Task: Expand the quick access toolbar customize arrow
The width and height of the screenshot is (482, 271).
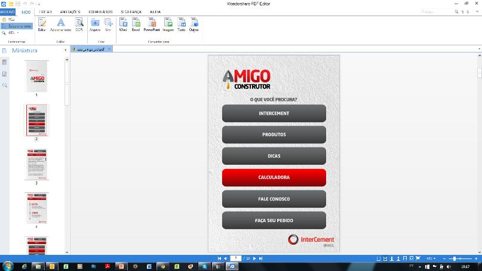Action: 39,4
